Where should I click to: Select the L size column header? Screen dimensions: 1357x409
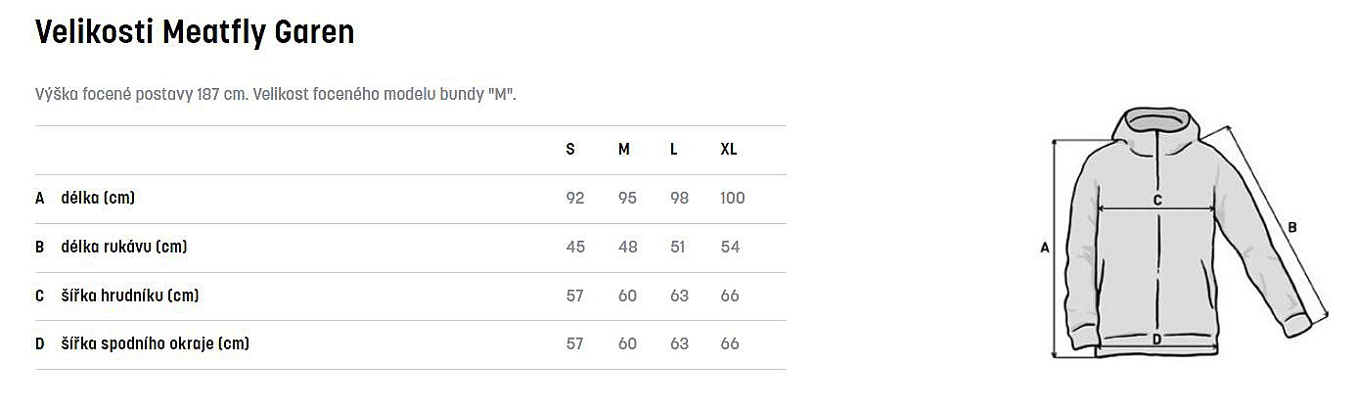click(x=674, y=150)
